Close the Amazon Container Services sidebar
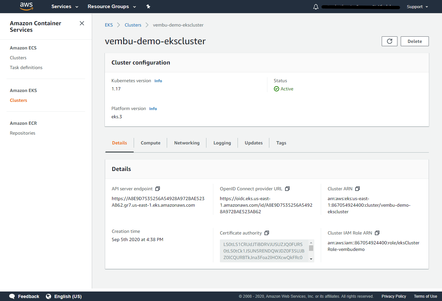442x301 pixels. 82,23
